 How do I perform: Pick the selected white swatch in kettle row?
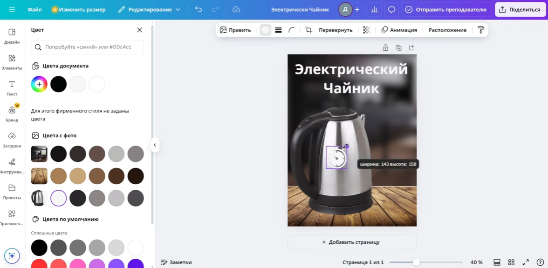click(x=58, y=198)
